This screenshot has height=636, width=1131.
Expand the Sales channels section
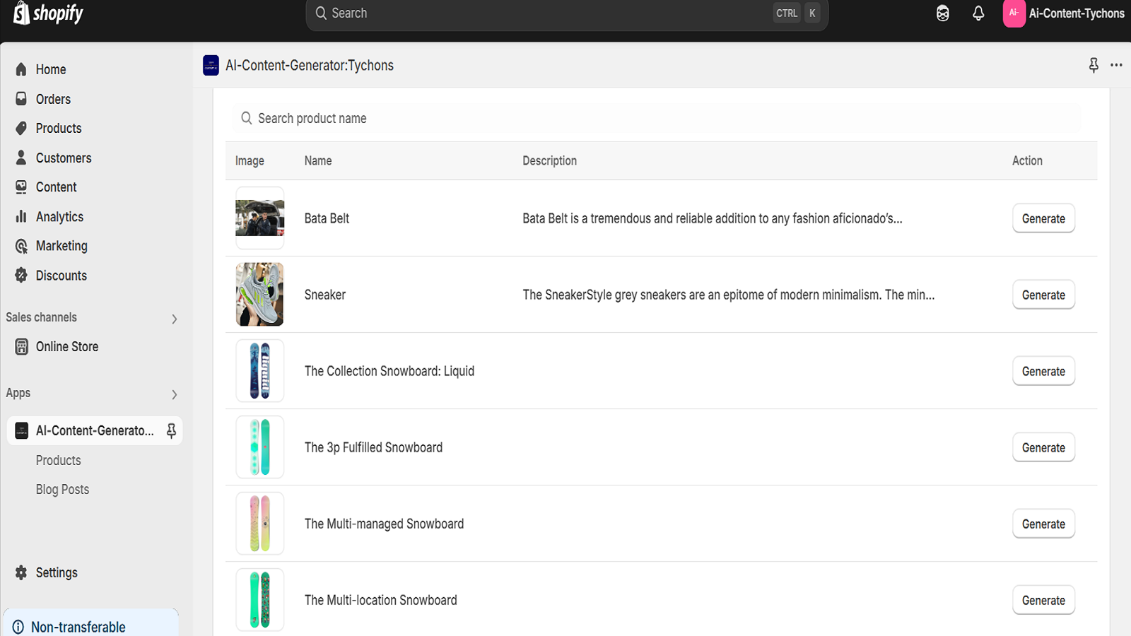click(174, 319)
